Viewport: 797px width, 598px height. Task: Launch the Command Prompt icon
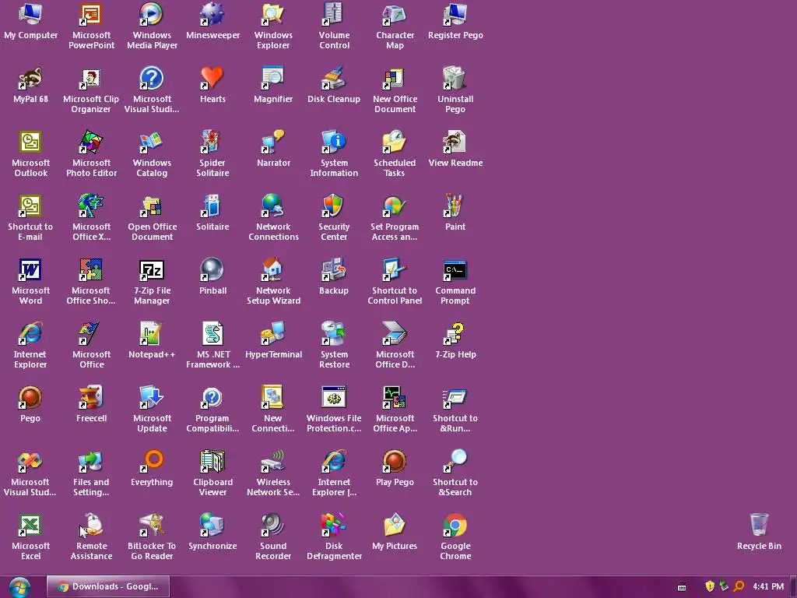click(455, 270)
